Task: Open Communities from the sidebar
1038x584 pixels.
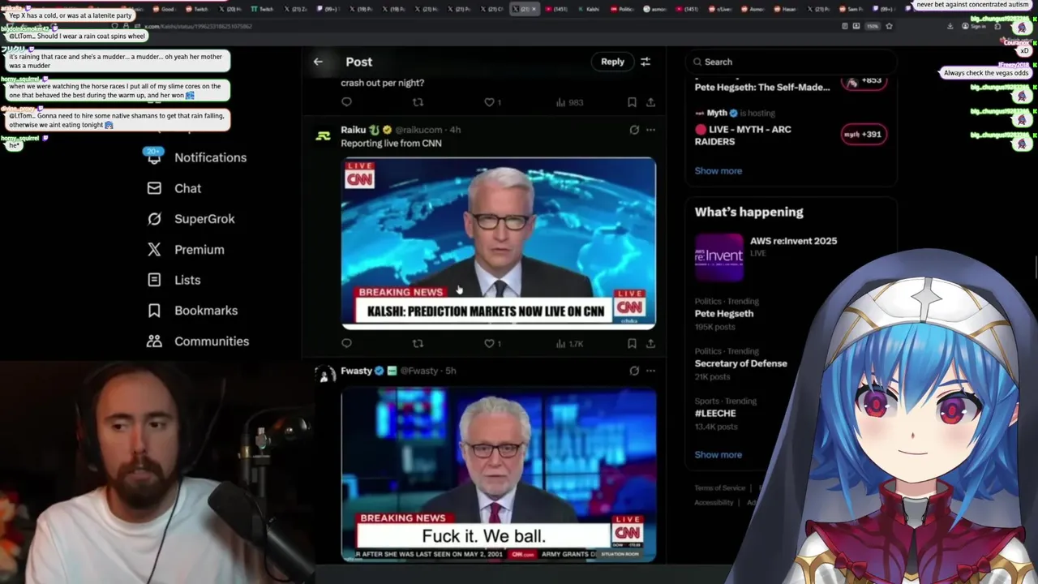Action: tap(198, 341)
